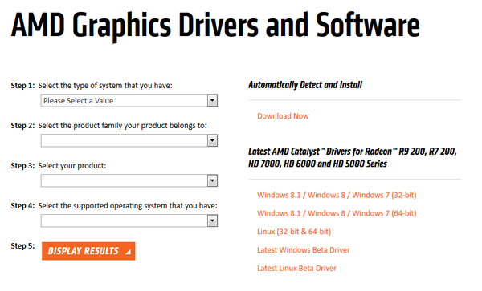482x291 pixels.
Task: Click the operating system dropdown arrow icon
Action: click(212, 220)
